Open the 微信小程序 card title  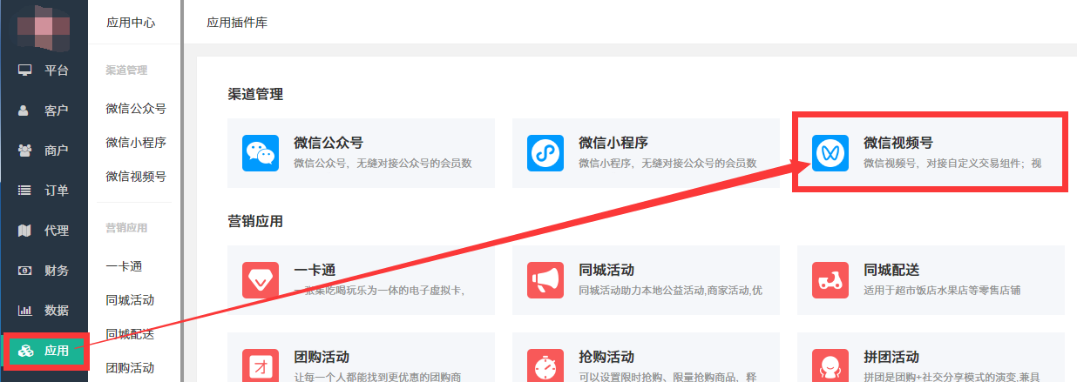click(613, 143)
